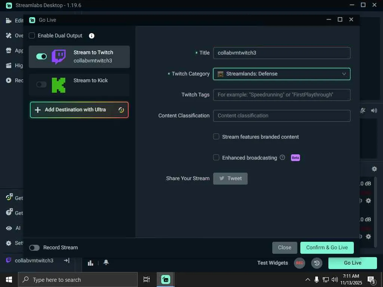Click the replay buffer icon
Image resolution: width=383 pixels, height=287 pixels.
317,263
